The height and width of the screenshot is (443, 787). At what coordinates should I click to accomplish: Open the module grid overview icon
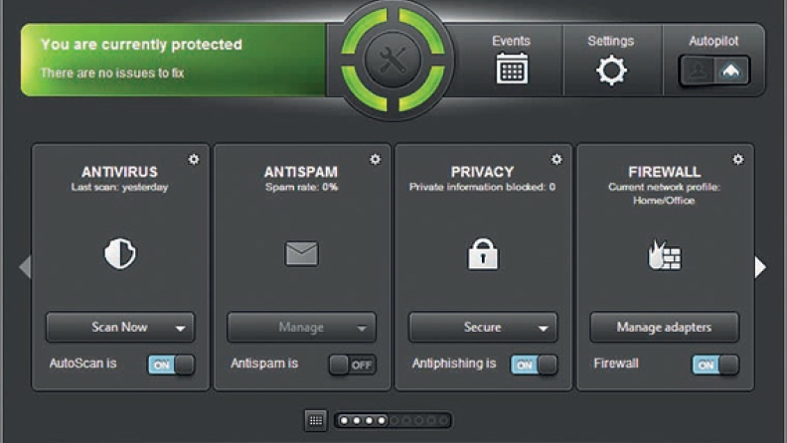[x=316, y=420]
